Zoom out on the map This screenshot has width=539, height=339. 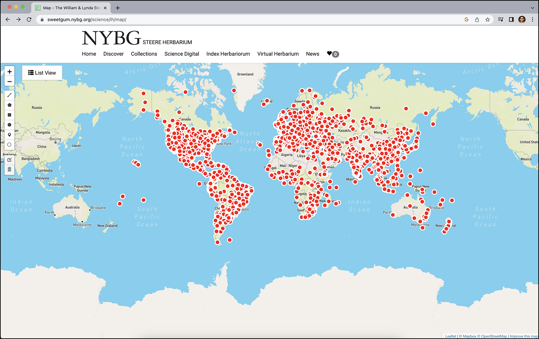(x=9, y=81)
